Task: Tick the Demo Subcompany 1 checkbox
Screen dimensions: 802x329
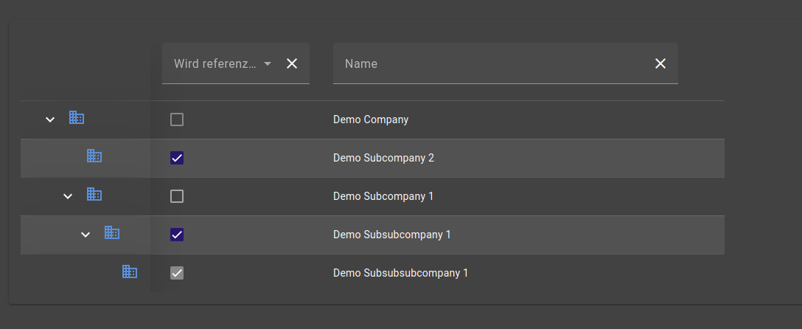Action: (177, 196)
